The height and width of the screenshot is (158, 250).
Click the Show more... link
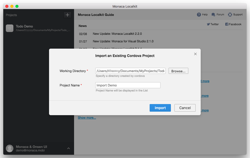tap(87, 118)
